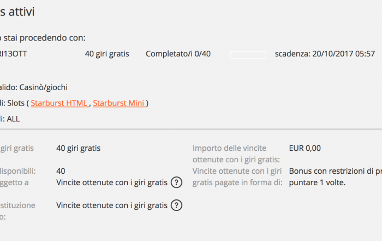Click help icon in the upper Vincite ottenute row
The image size is (382, 241).
[x=176, y=183]
